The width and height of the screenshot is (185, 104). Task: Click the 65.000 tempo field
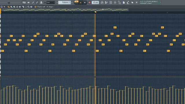tap(95, 3)
